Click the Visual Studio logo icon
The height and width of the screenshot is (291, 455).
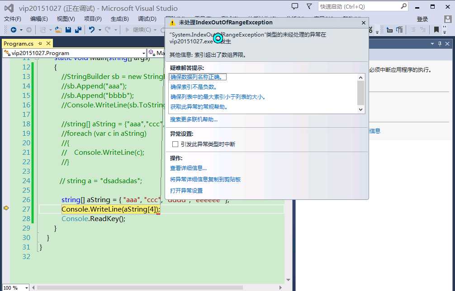[x=9, y=8]
